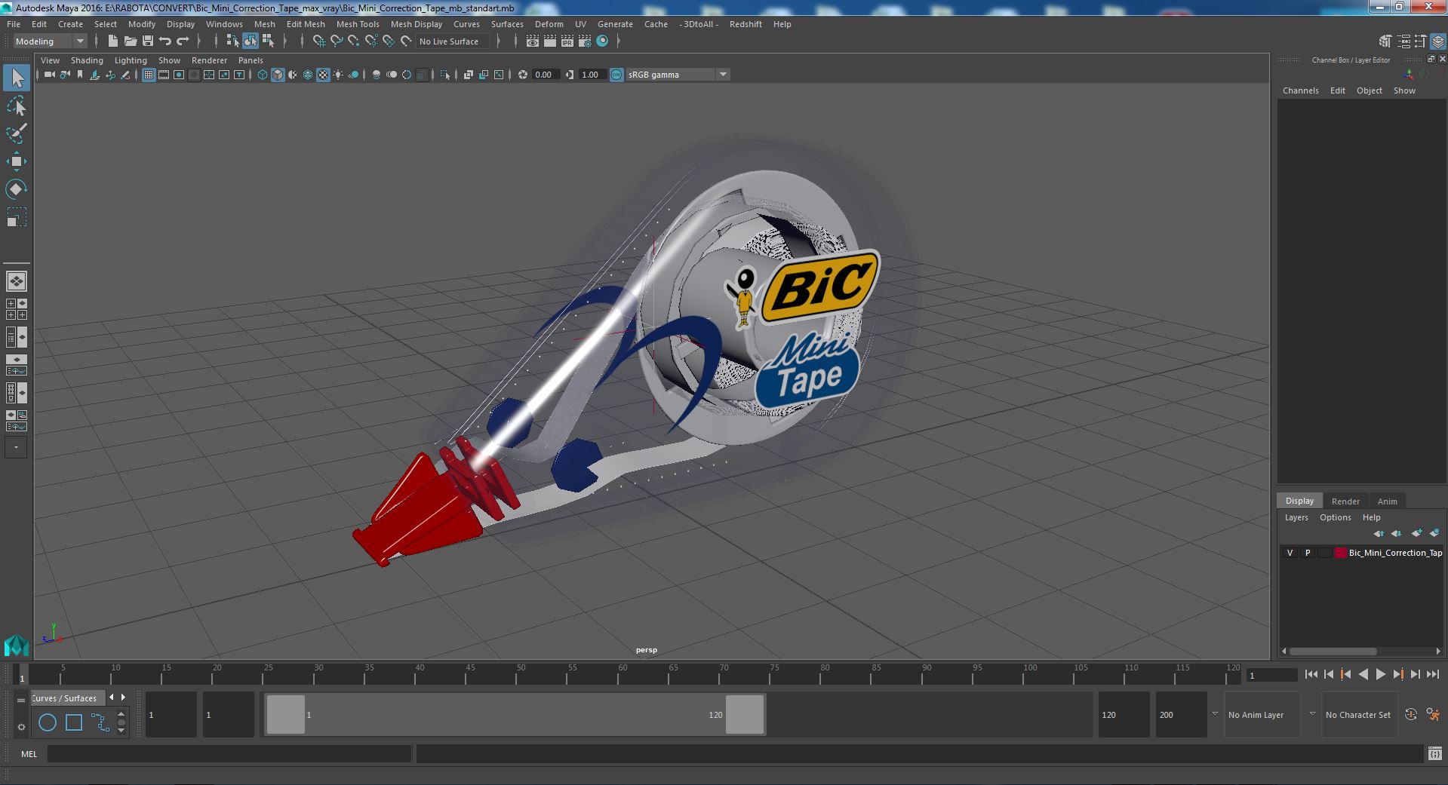Screen dimensions: 1448x785
Task: Enable snap to points magnet
Action: tap(354, 41)
